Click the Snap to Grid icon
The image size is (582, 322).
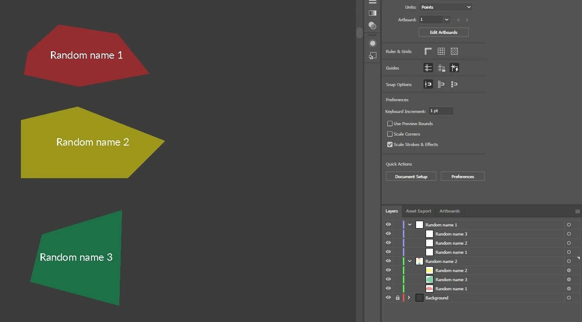tap(441, 84)
